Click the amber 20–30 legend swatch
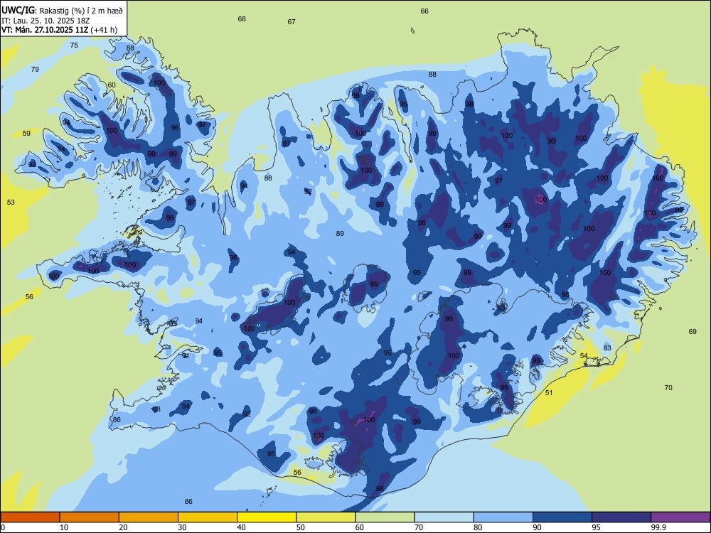The image size is (711, 533). (149, 517)
